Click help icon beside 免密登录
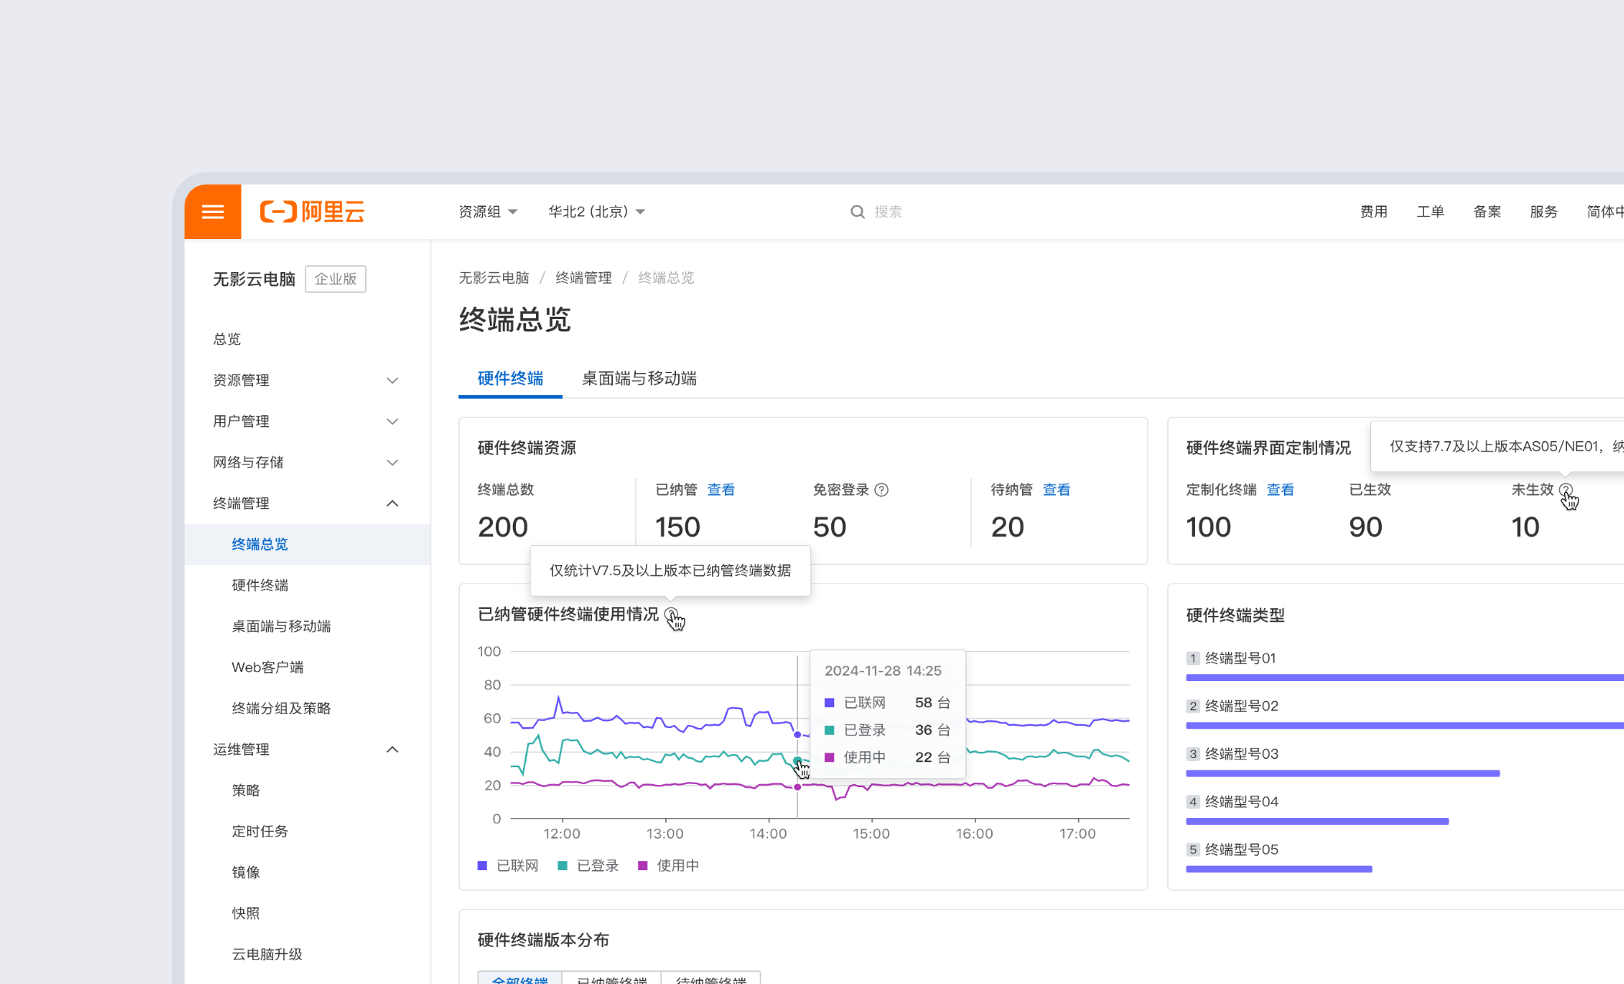Image resolution: width=1624 pixels, height=984 pixels. tap(882, 490)
